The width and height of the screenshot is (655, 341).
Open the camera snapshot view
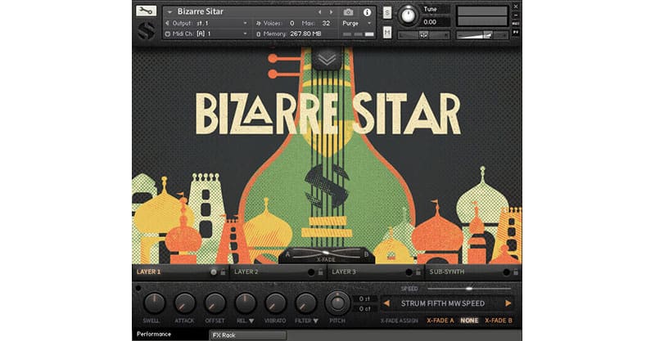348,12
